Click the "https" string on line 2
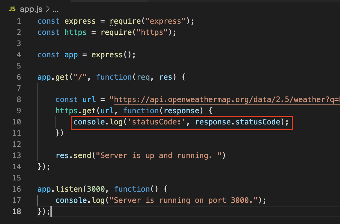The image size is (340, 224). click(152, 32)
